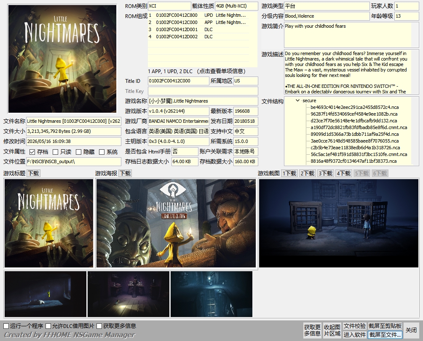Enable the 只读 read-only checkbox

point(55,152)
